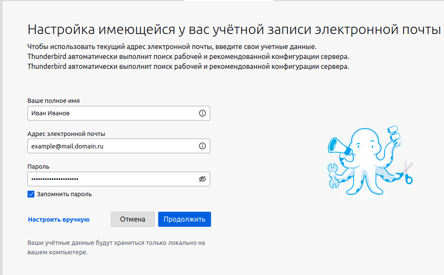Image resolution: width=444 pixels, height=275 pixels.
Task: Click the line starting "Чтобы использовать текущий адрес"
Action: pos(172,47)
